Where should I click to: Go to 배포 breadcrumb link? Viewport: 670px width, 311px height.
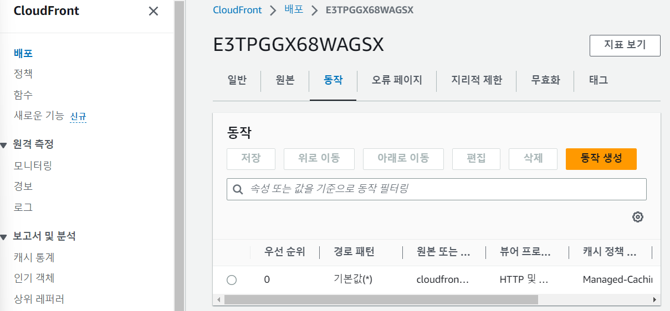click(294, 10)
